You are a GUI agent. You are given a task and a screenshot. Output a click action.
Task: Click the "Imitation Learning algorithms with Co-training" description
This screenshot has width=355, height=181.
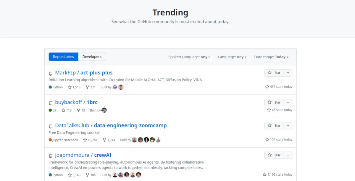[x=125, y=80]
